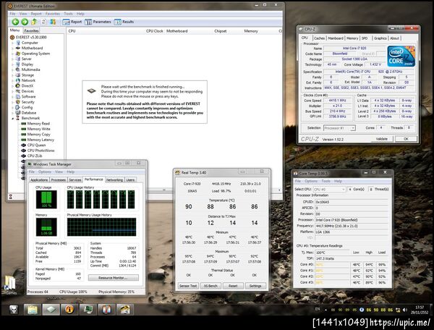Select Memory Copy benchmark in tree
The height and width of the screenshot is (330, 434).
[x=38, y=135]
